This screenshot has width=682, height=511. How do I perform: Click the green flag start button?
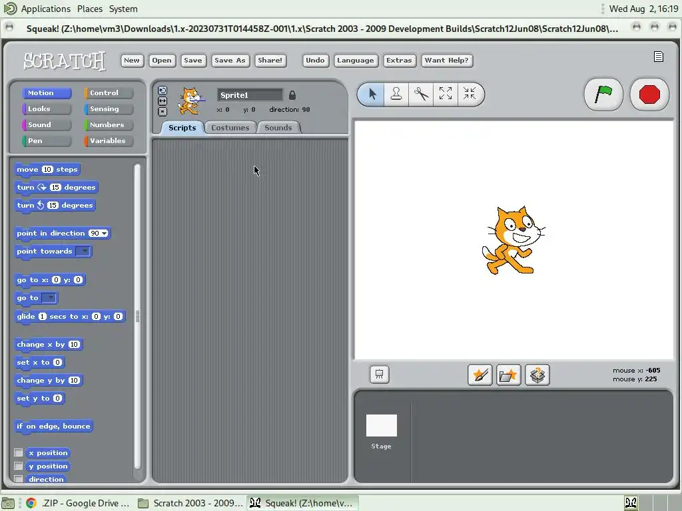tap(603, 94)
